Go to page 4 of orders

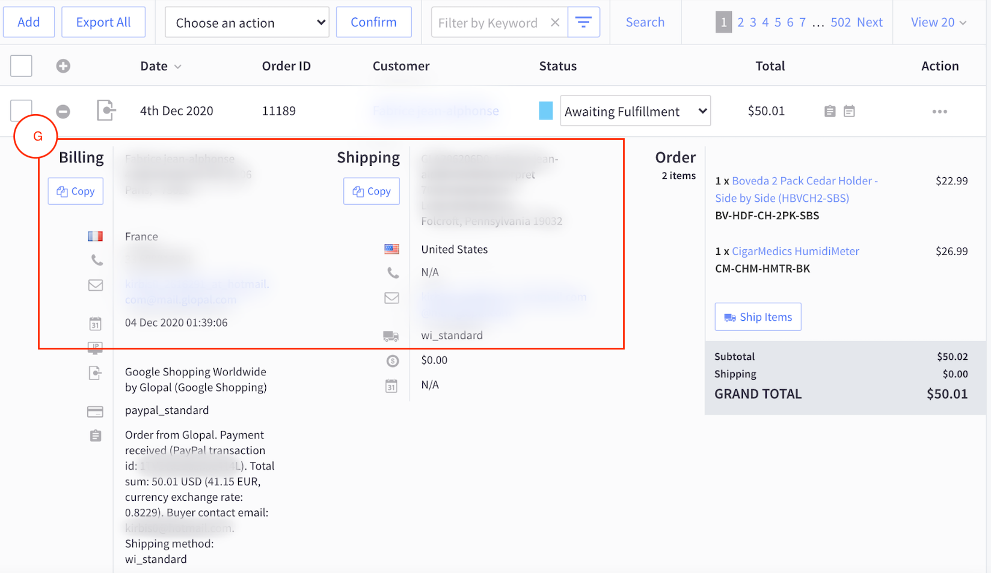[x=765, y=22]
